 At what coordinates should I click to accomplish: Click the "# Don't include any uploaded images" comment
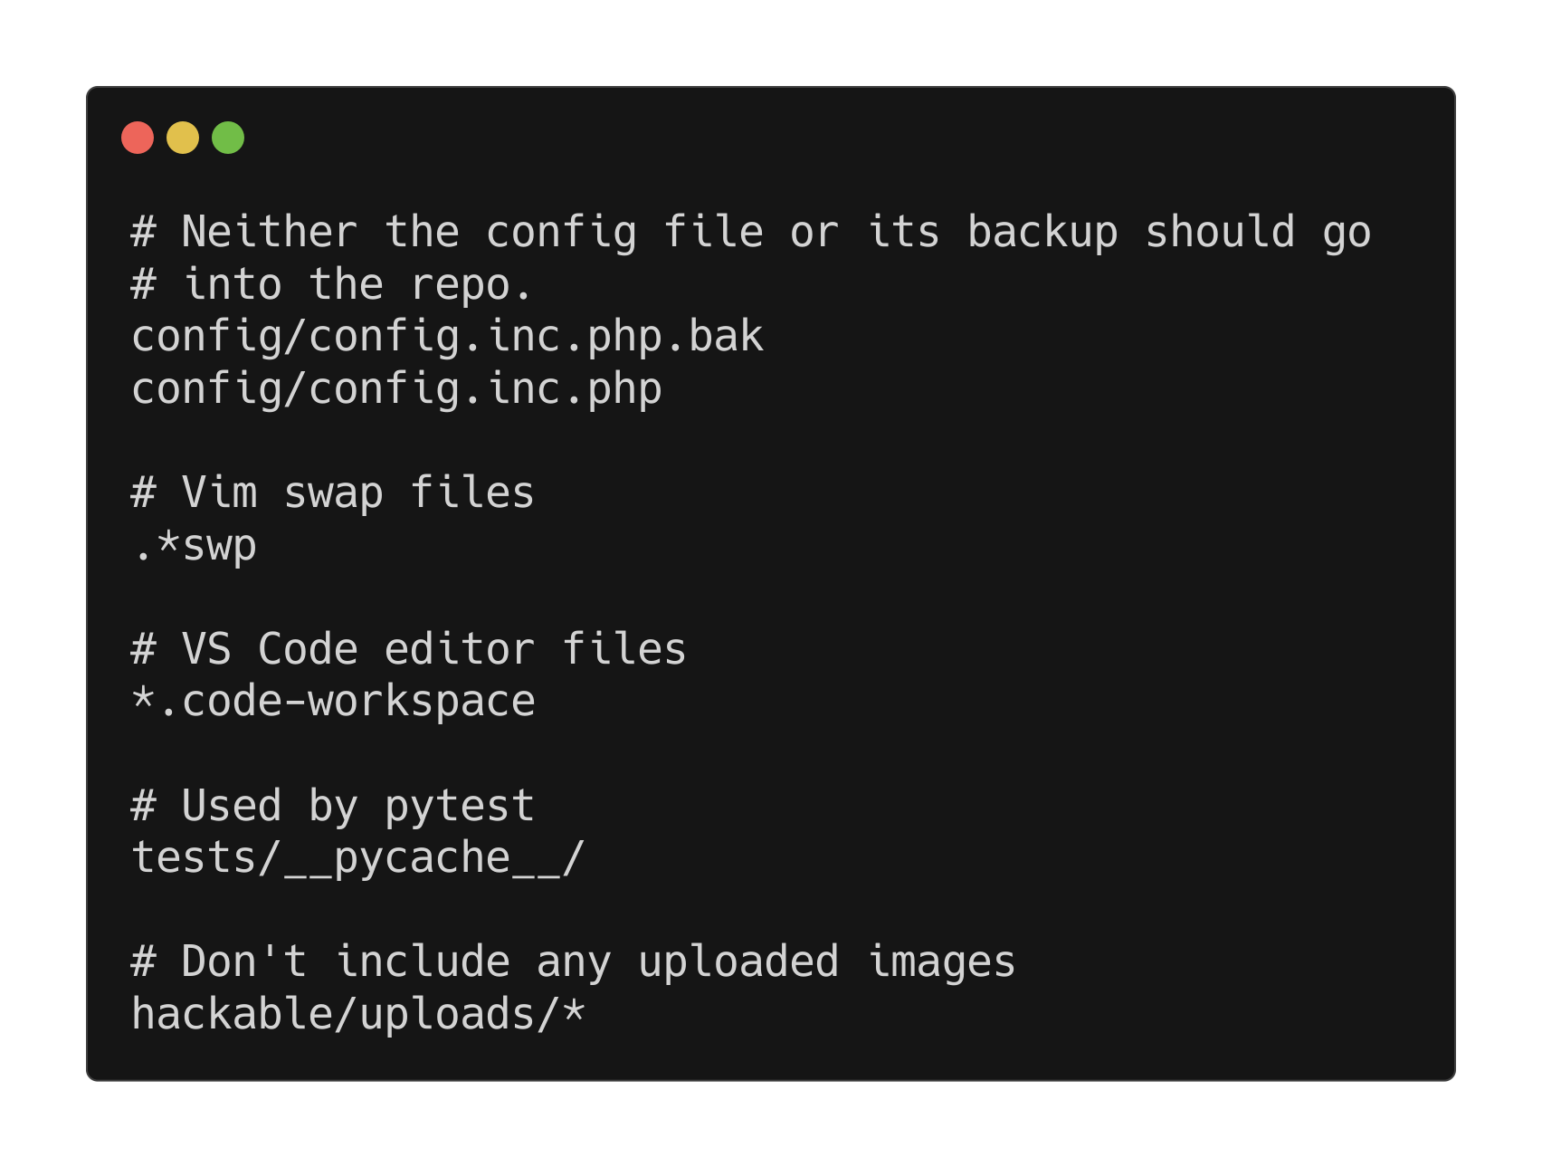click(574, 962)
